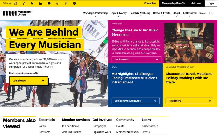The height and width of the screenshot is (136, 217).
Task: Click the CAMPAIGNS category label
Action: [x=117, y=24]
